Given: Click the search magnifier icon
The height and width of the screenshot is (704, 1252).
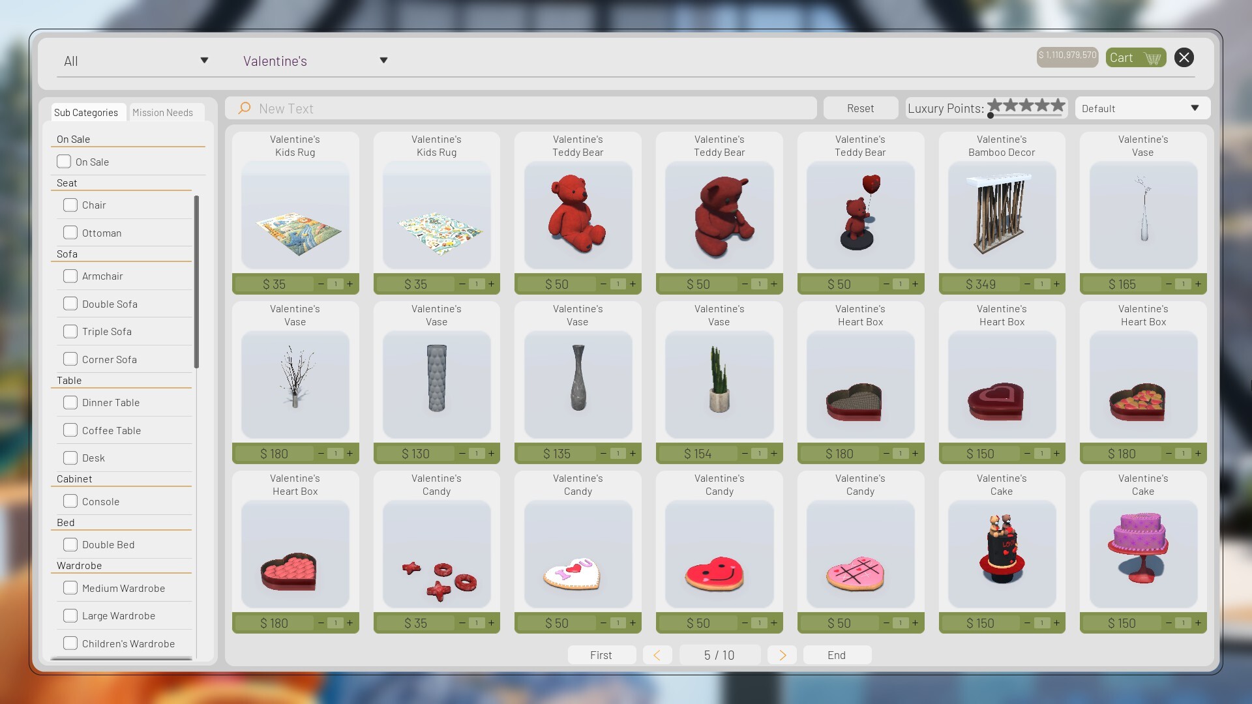Looking at the screenshot, I should point(244,108).
